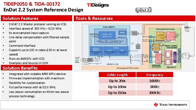Image resolution: width=196 pixels, height=110 pixels.
Task: Click the "300KHz" table cell
Action: [155, 93]
